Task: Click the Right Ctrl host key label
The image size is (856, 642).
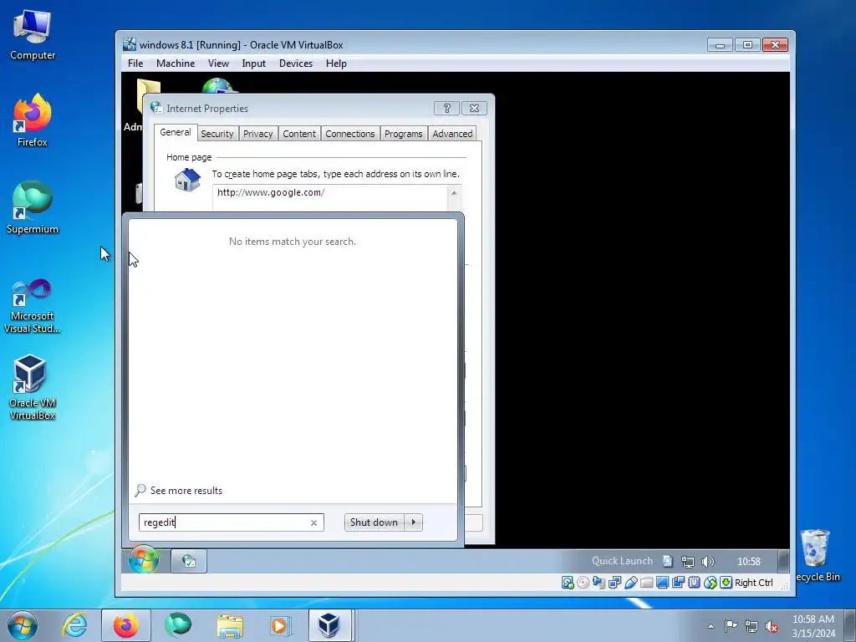Action: point(753,583)
